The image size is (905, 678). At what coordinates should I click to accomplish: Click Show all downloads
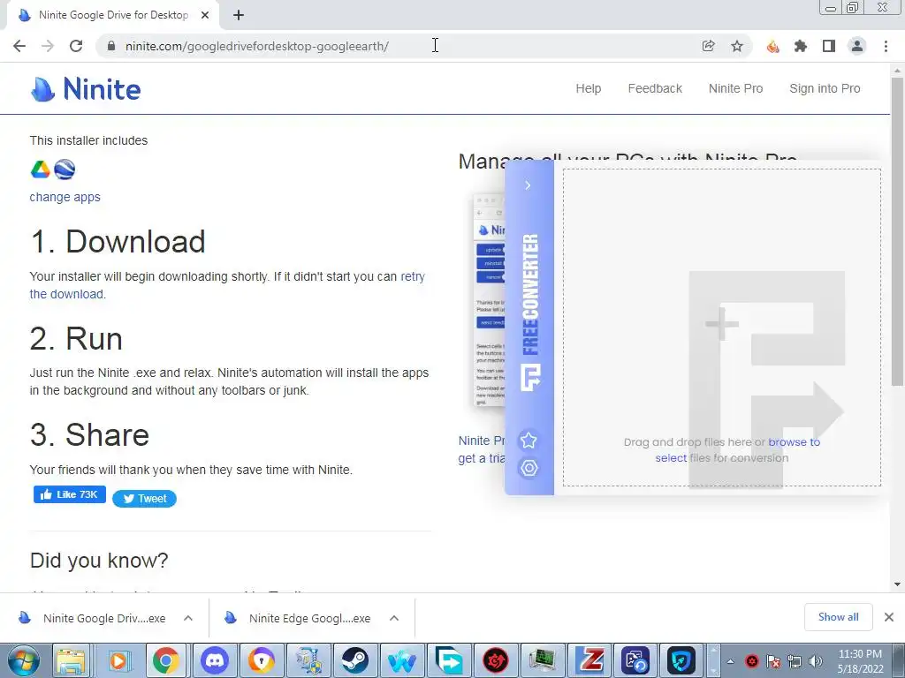(838, 617)
